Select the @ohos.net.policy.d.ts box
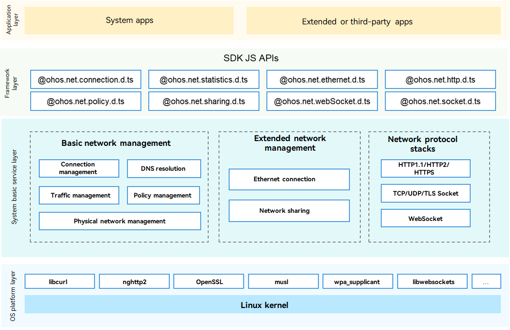 coord(86,101)
